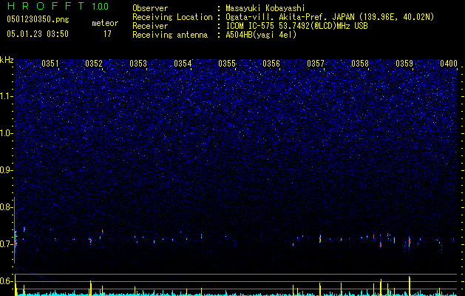
Task: Click the 0400 time marker
Action: pyautogui.click(x=449, y=64)
